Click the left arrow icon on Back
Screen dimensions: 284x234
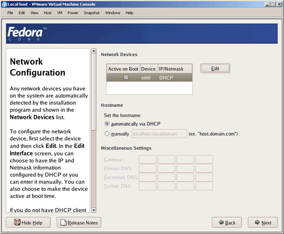tap(222, 223)
